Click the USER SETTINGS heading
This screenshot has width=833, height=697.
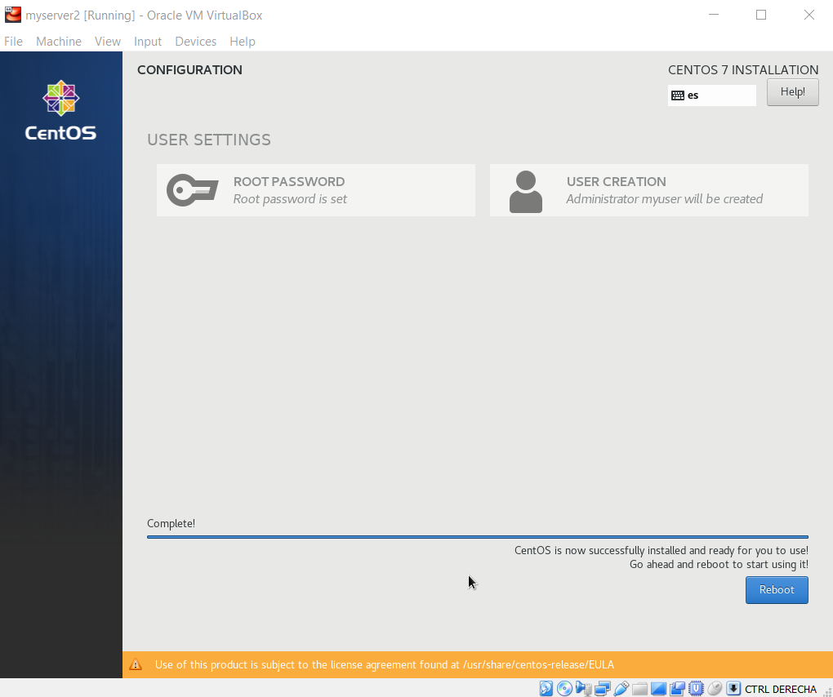209,140
